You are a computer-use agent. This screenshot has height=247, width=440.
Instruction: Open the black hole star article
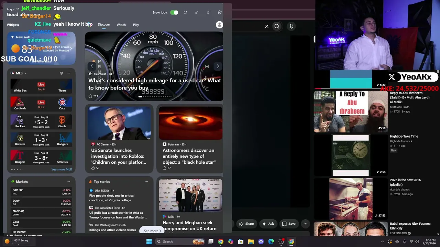click(x=189, y=156)
